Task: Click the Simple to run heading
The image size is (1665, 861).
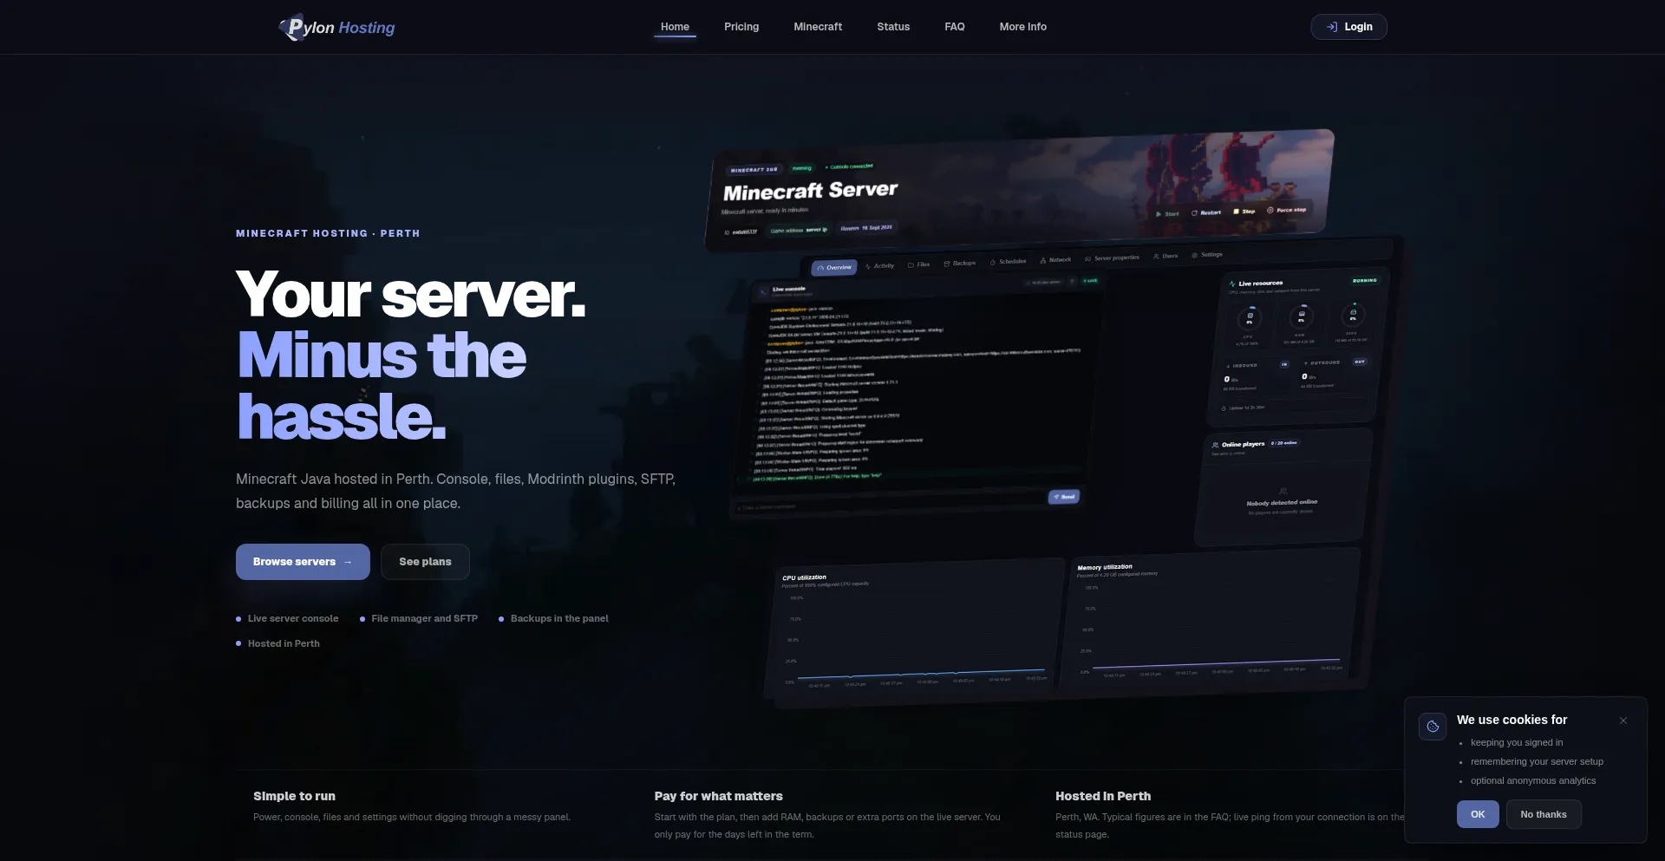Action: tap(294, 796)
